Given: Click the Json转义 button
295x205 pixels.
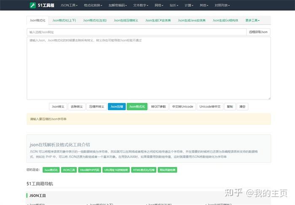Looking at the screenshot, I should [x=58, y=107].
